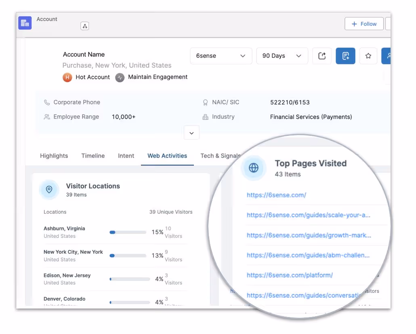416x334 pixels.
Task: Open the Tech & Signals tab
Action: [221, 156]
